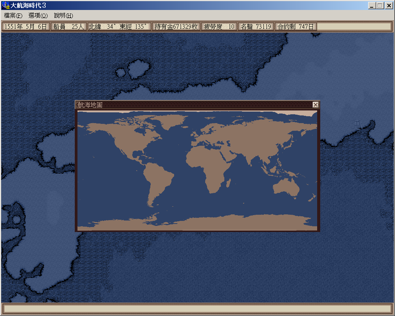
Task: Open the 選項(O) menu
Action: 38,16
